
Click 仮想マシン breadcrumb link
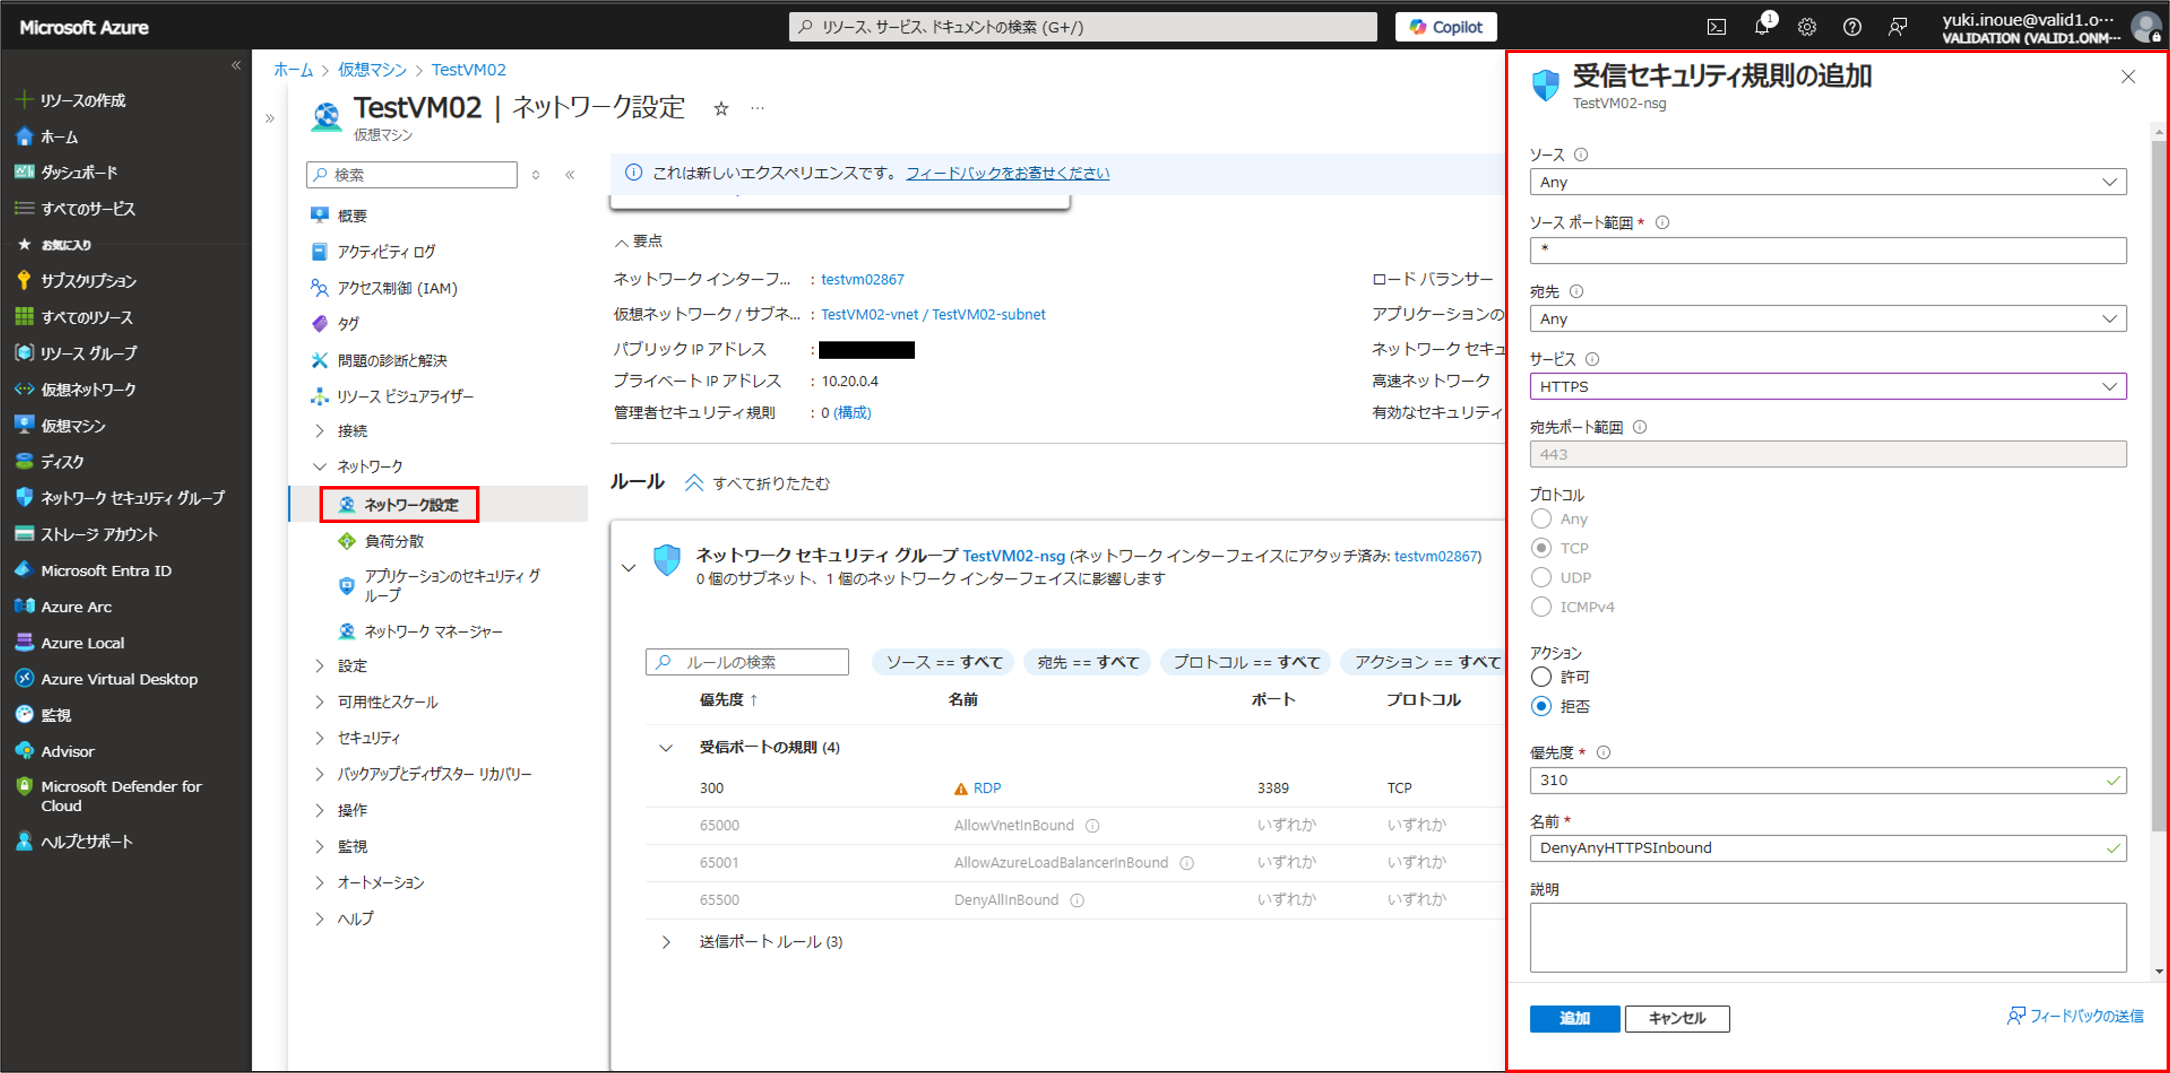pos(372,70)
